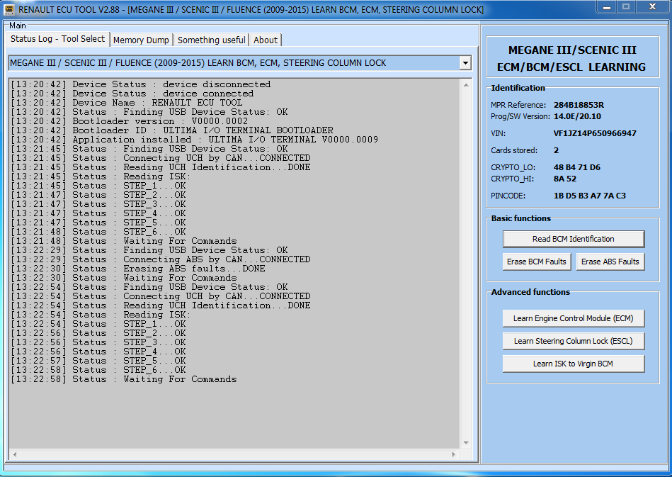Click the CRYPTO_LO value 48 B4 71 D6
Image resolution: width=672 pixels, height=477 pixels.
point(577,168)
